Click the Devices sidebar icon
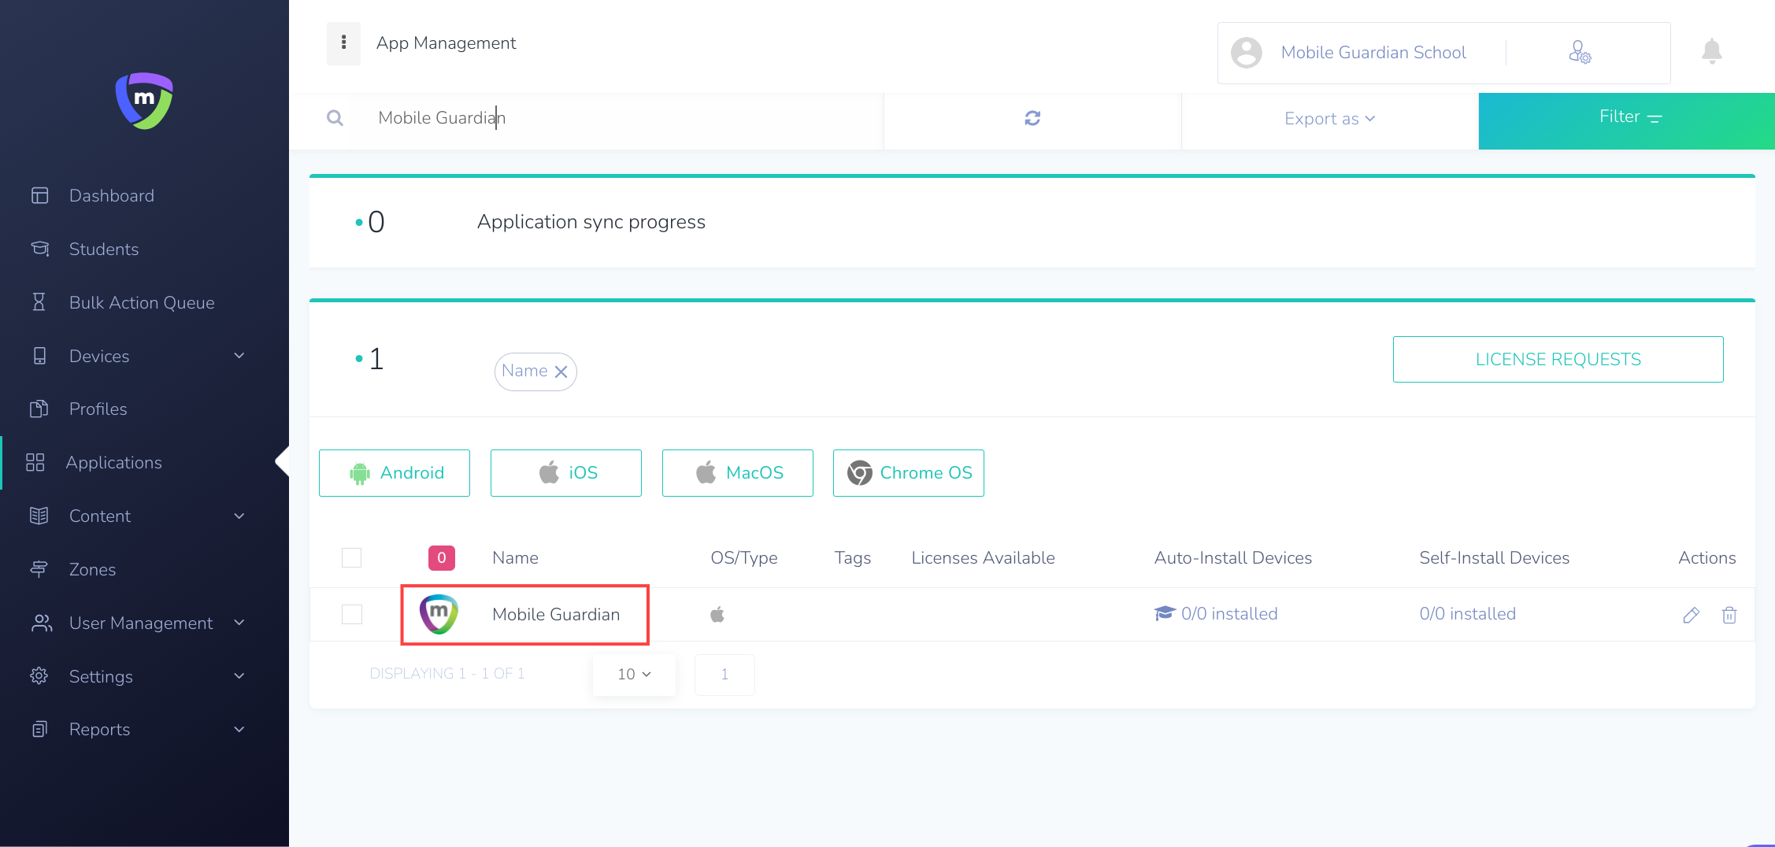 coord(39,356)
